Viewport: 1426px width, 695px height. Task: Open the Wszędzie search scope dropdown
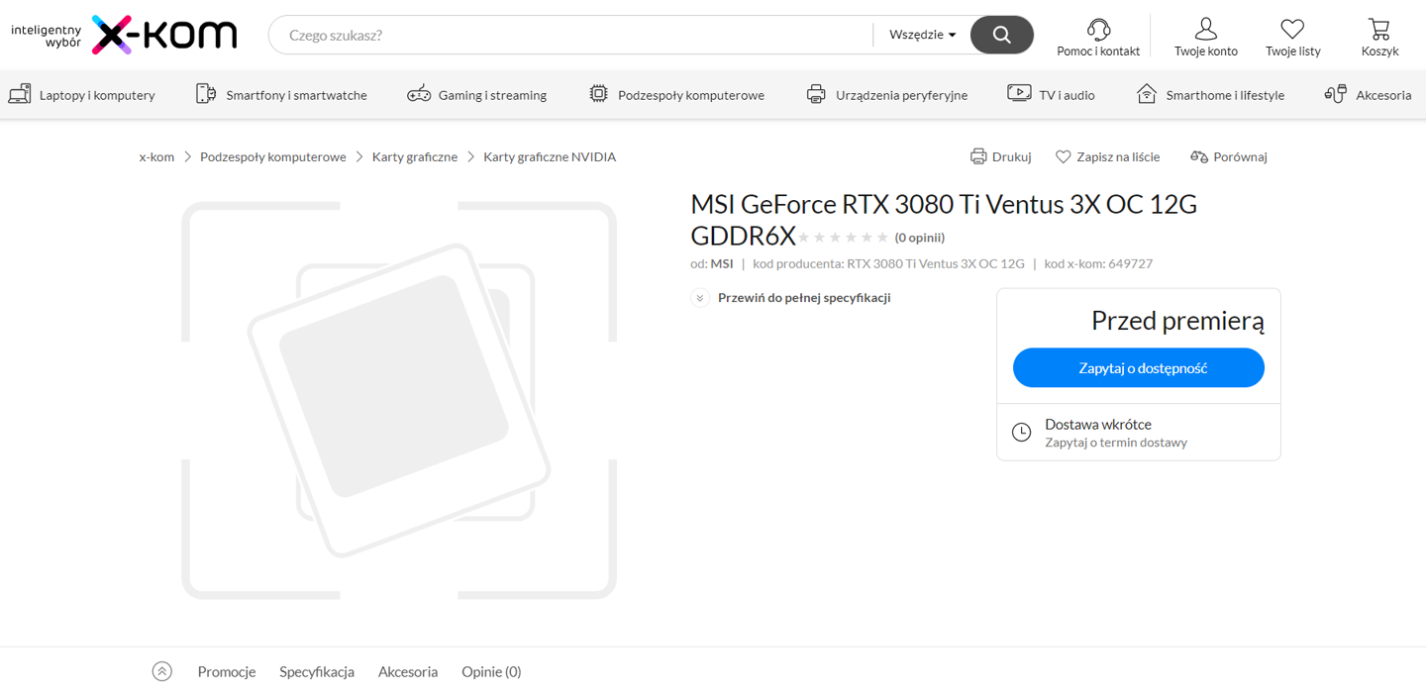(x=922, y=35)
